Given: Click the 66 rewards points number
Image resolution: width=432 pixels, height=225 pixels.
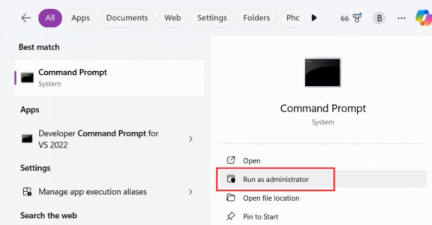Looking at the screenshot, I should [x=344, y=18].
